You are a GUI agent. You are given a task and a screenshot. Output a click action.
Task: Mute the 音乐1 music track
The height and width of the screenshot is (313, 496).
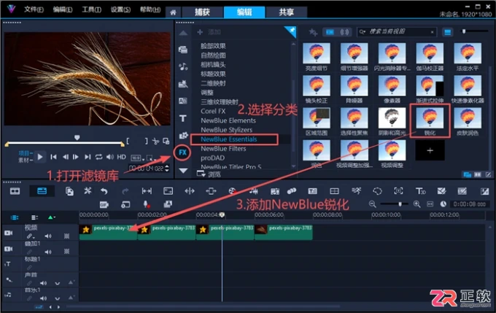[x=43, y=298]
